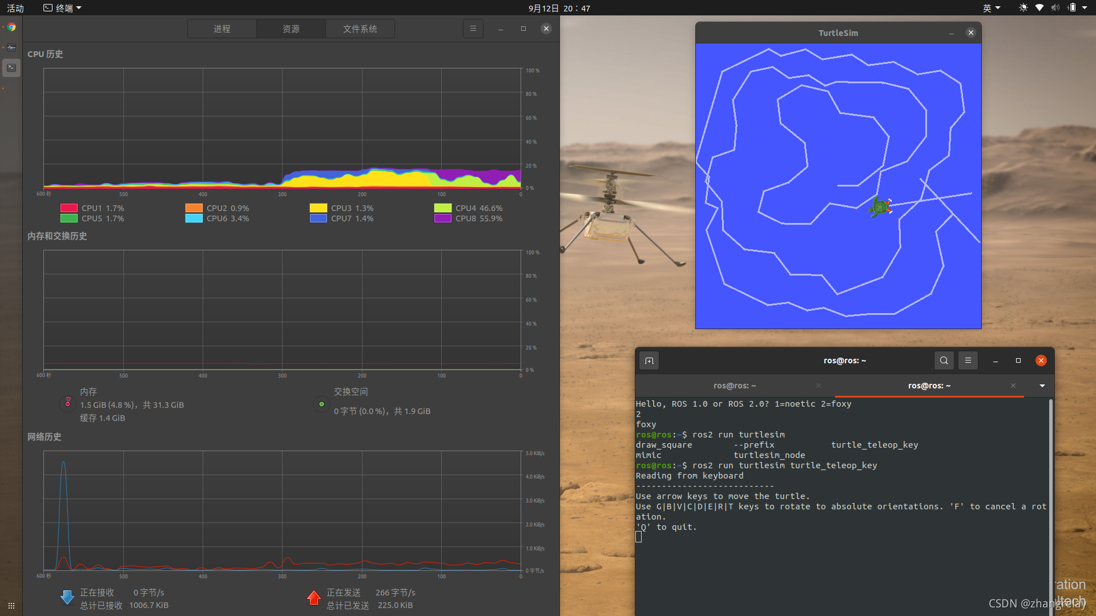Click 活动 activities button

(15, 8)
